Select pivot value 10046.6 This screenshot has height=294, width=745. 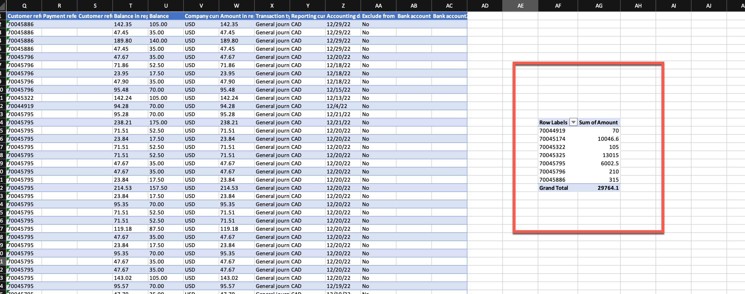point(599,139)
